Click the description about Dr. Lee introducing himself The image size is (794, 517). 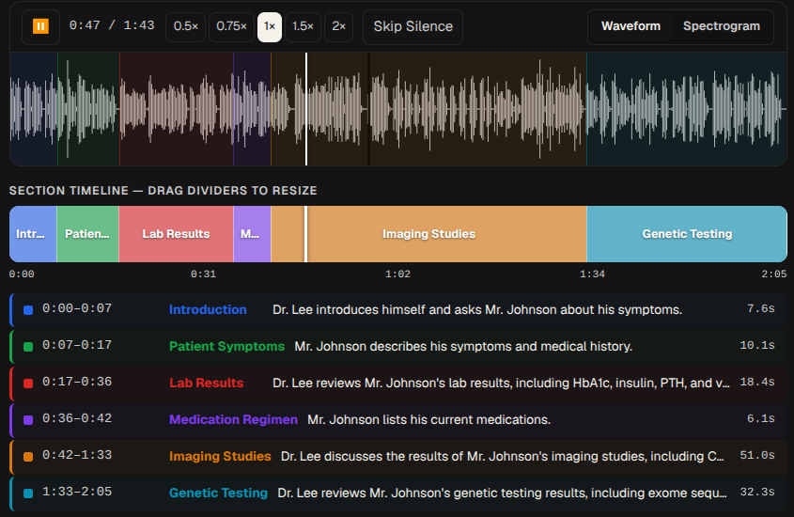tap(477, 310)
